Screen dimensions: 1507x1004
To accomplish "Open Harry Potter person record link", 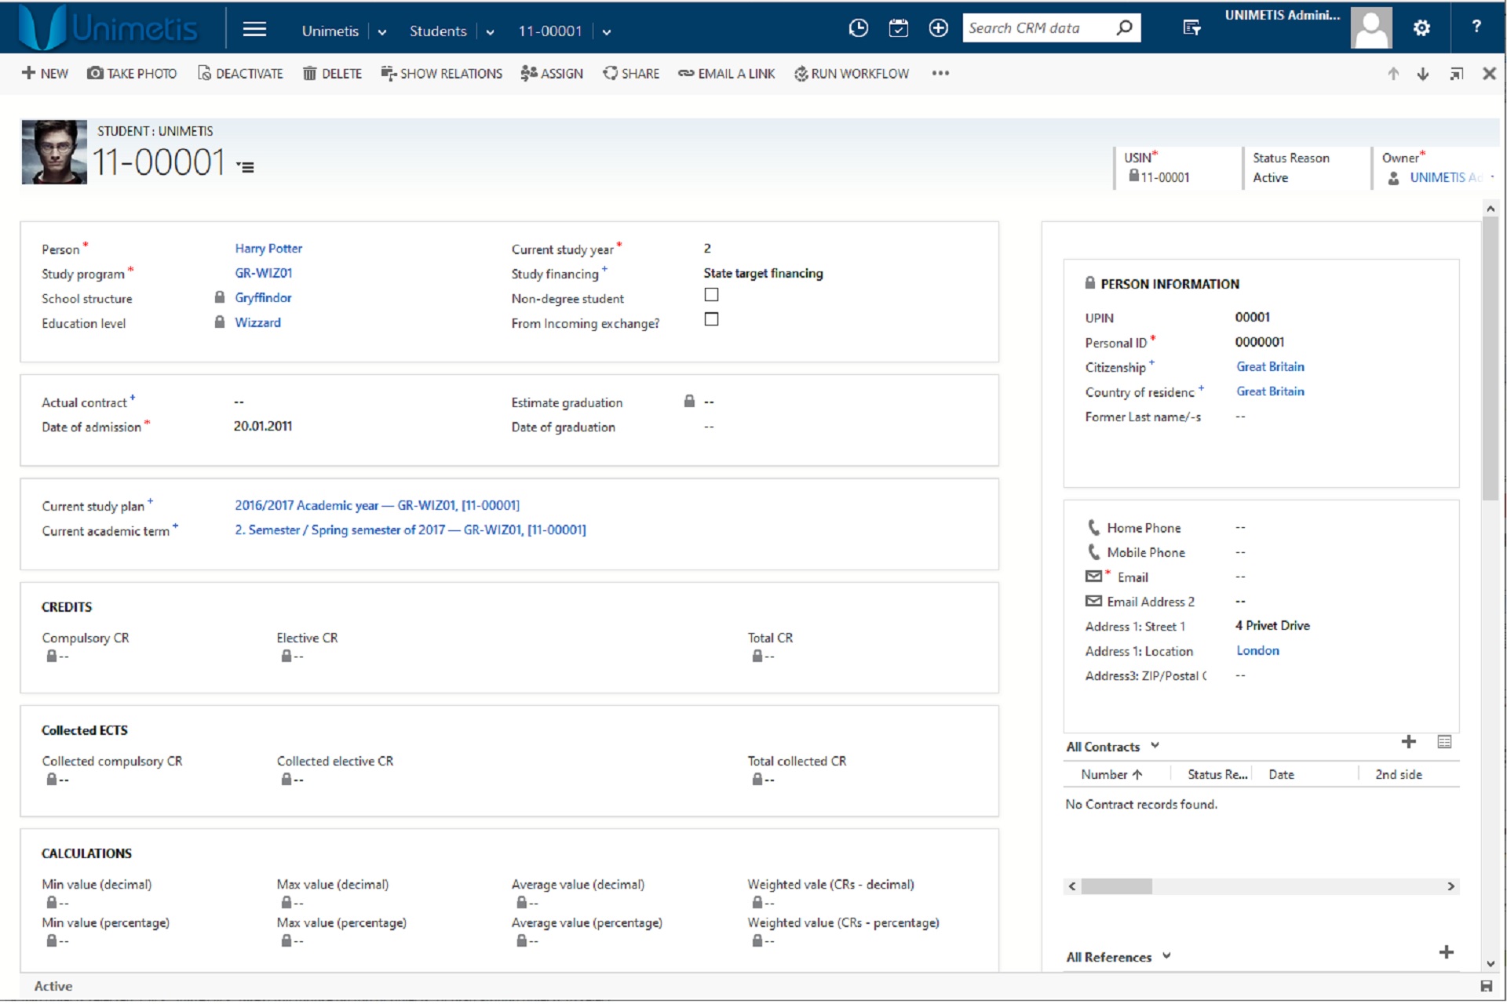I will pyautogui.click(x=268, y=248).
